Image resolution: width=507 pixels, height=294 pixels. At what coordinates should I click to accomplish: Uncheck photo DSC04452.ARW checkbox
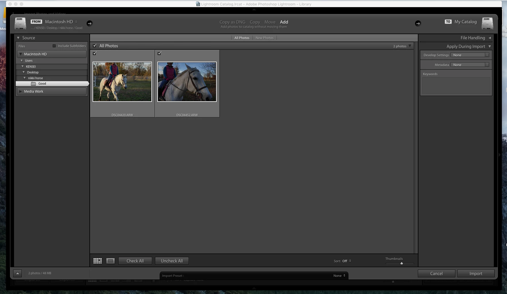(x=160, y=53)
